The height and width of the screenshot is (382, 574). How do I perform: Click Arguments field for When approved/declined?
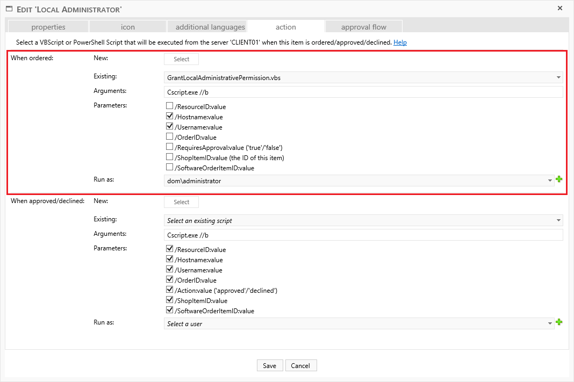363,235
